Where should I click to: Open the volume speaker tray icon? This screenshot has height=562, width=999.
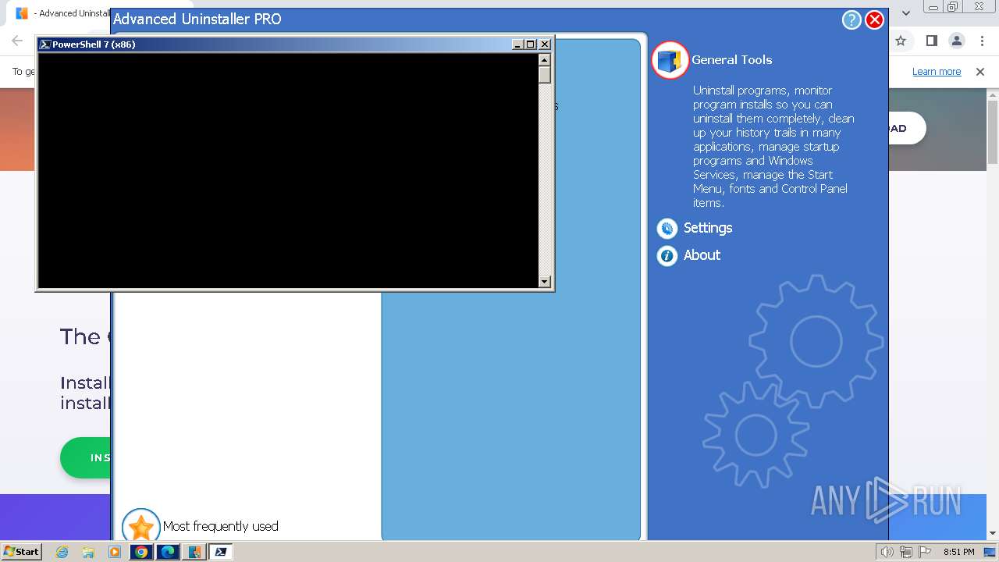887,552
